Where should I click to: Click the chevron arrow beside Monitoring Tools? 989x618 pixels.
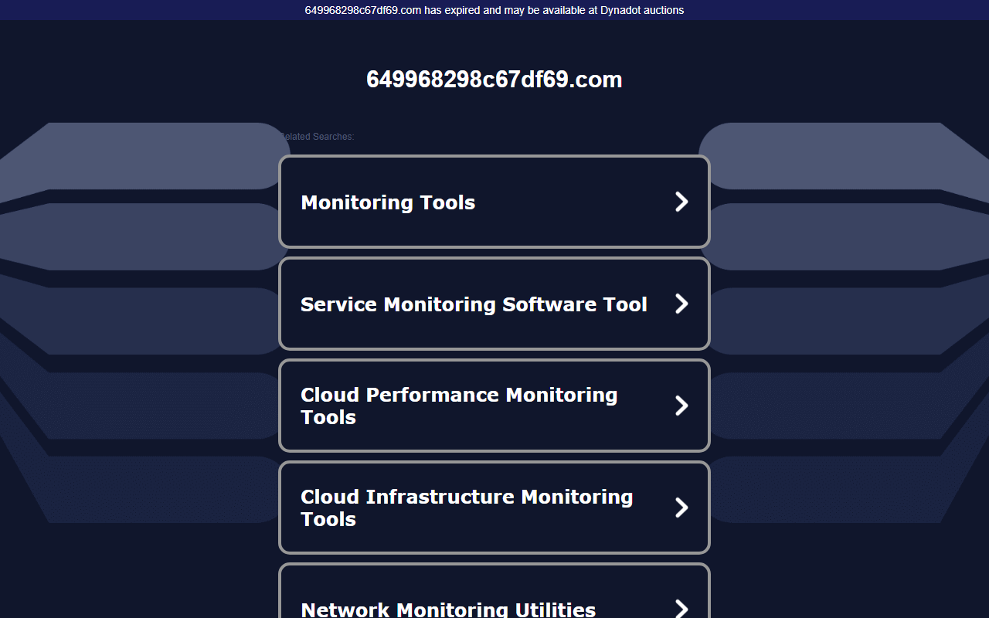pos(681,202)
